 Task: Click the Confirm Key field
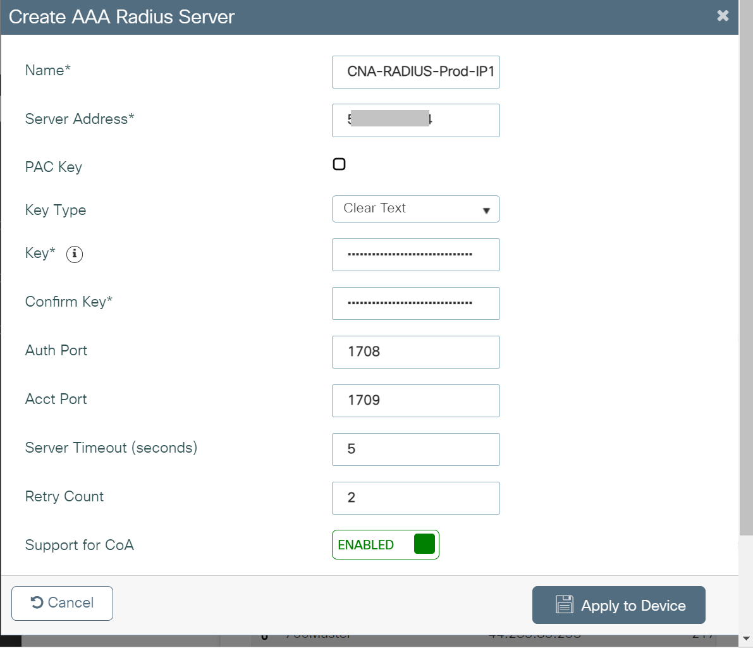coord(415,303)
